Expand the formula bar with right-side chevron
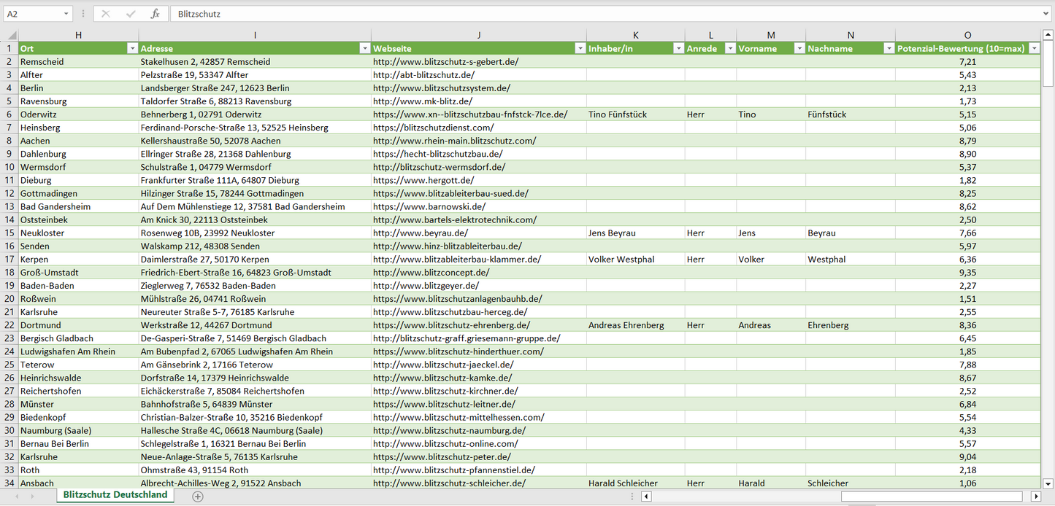Screen dimensions: 1055x506 click(x=1046, y=14)
